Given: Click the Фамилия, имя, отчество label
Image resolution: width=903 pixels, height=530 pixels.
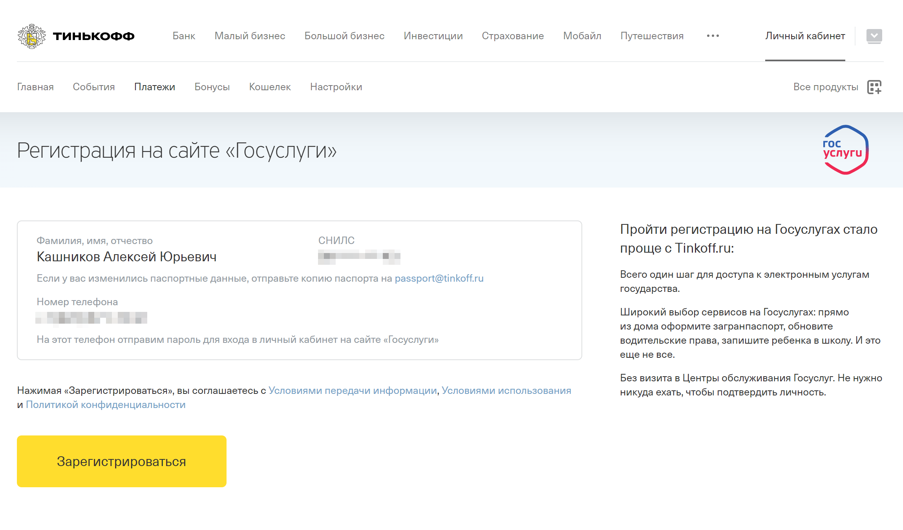Looking at the screenshot, I should tap(95, 240).
